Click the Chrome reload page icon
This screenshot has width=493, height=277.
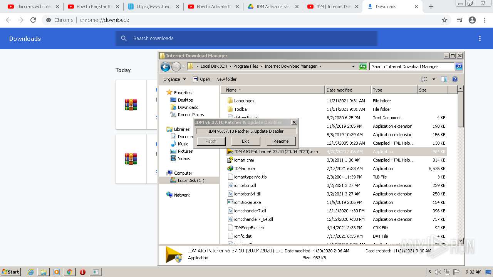[x=33, y=20]
